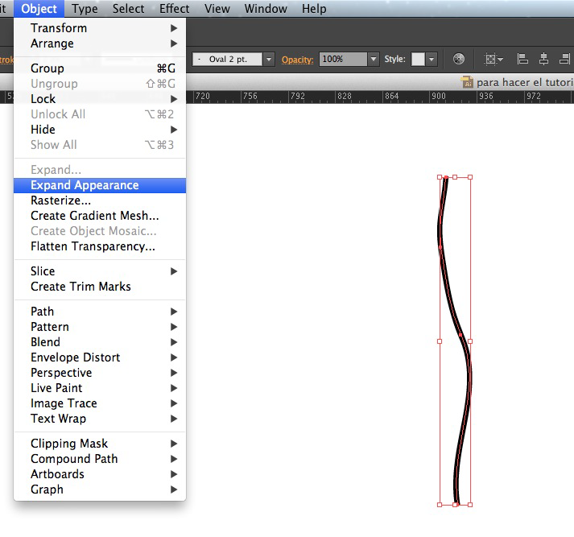574x537 pixels.
Task: Click the middle-right bounding box handle
Action: [x=470, y=341]
